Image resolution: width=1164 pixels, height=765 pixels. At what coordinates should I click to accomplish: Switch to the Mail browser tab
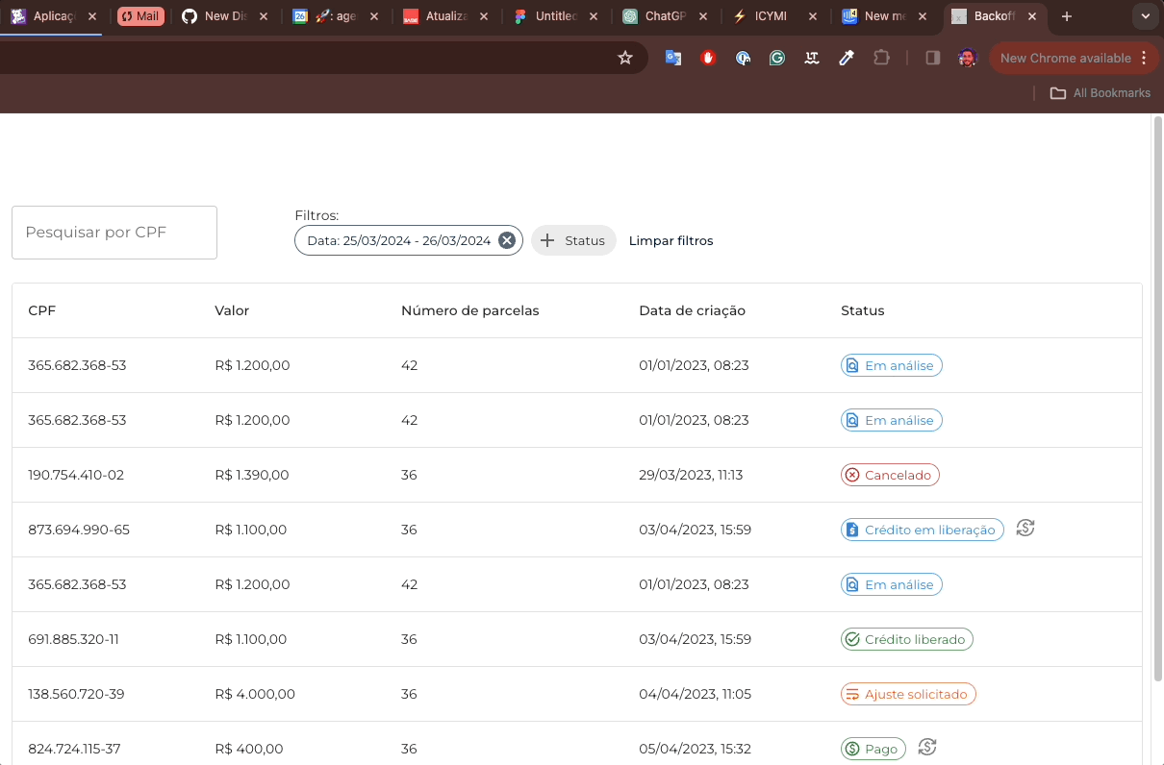coord(140,16)
